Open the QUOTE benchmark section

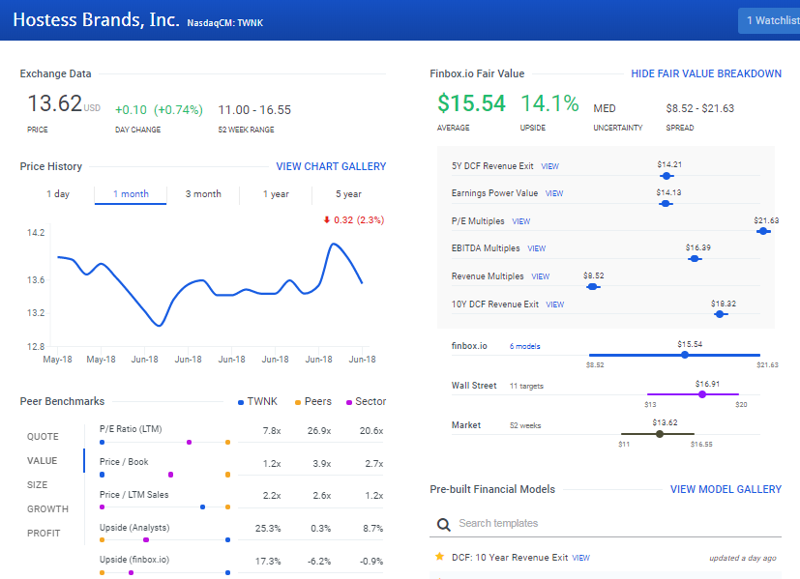pyautogui.click(x=43, y=437)
